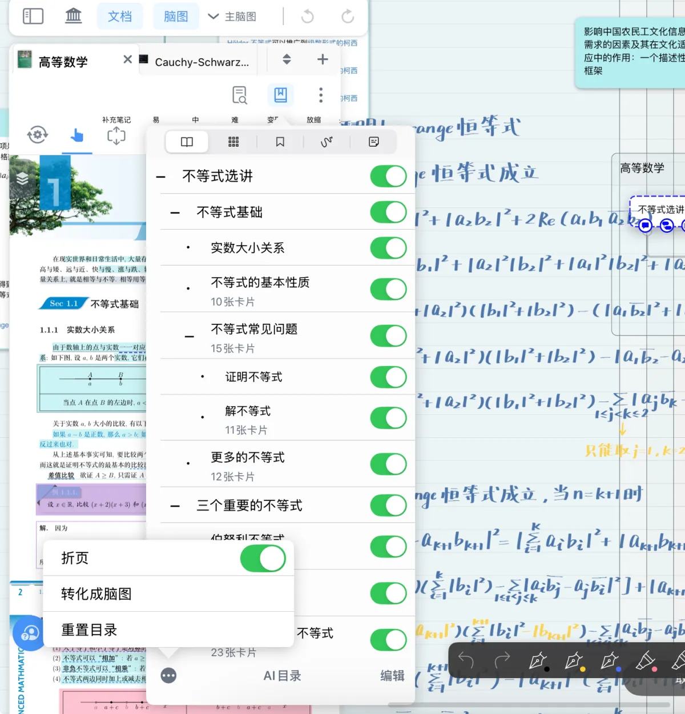Redo the action in top toolbar
Image resolution: width=685 pixels, height=714 pixels.
point(348,17)
